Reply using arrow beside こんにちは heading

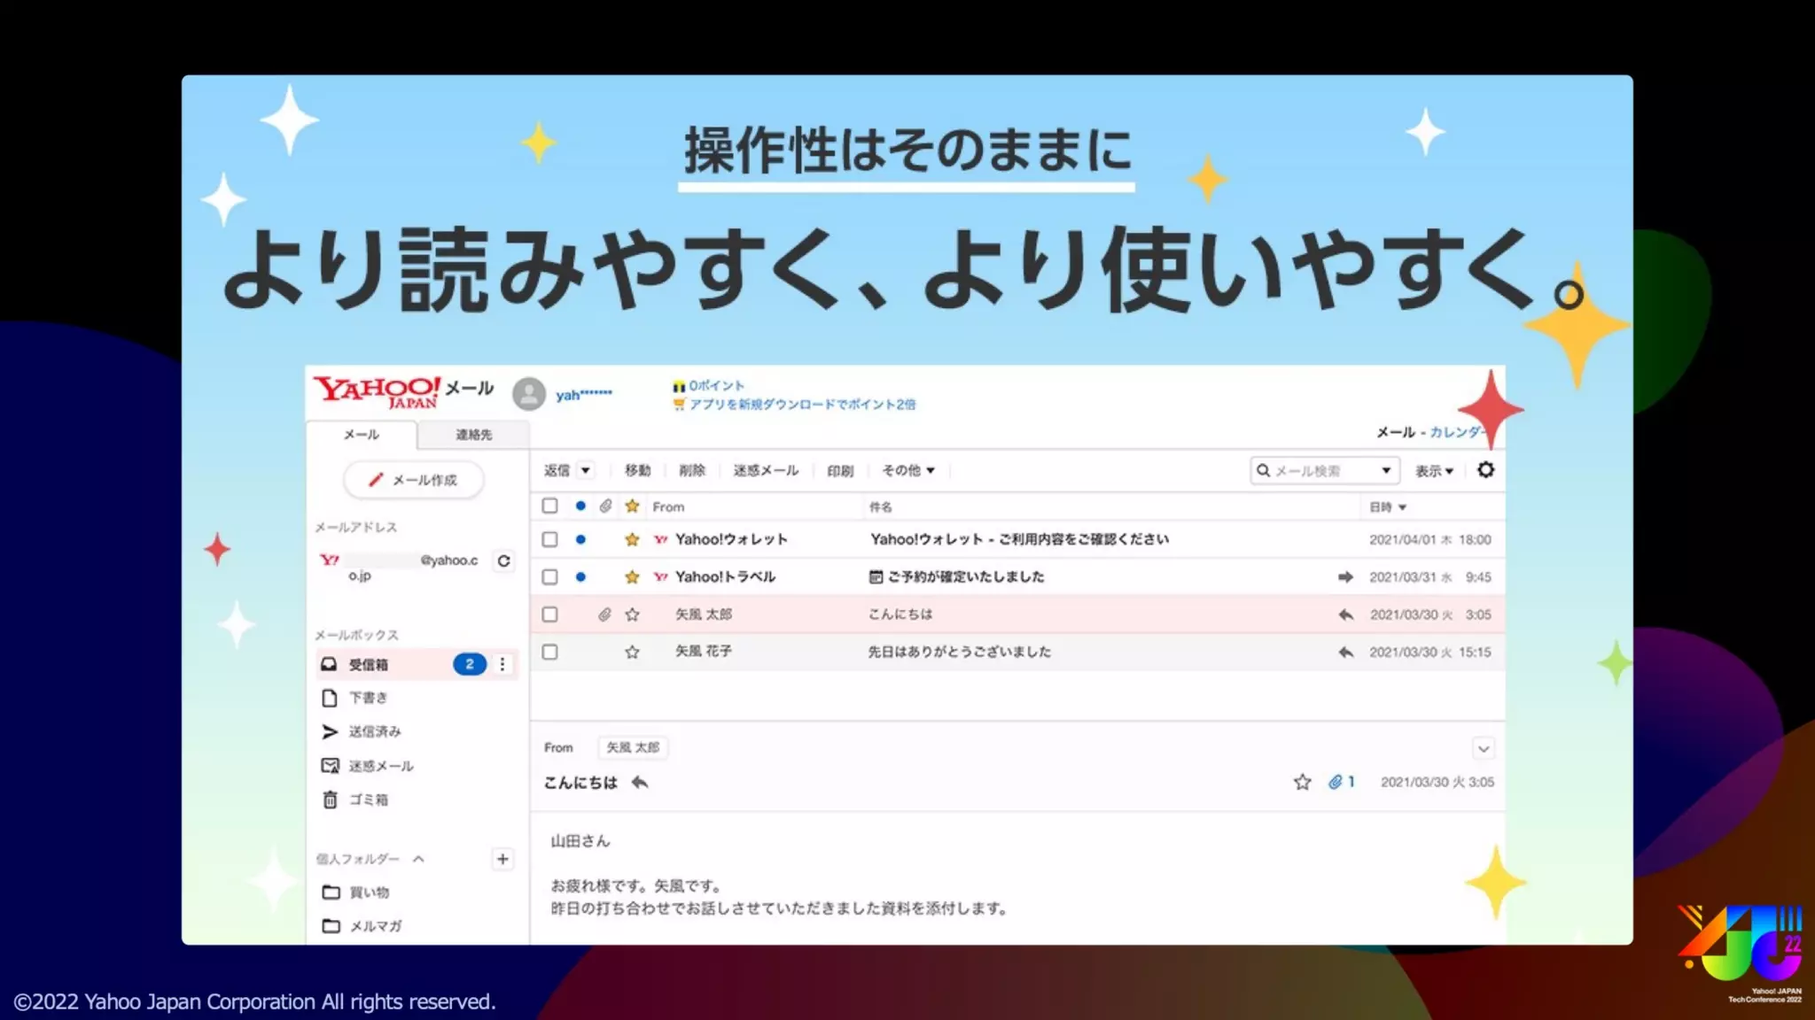[x=639, y=782]
